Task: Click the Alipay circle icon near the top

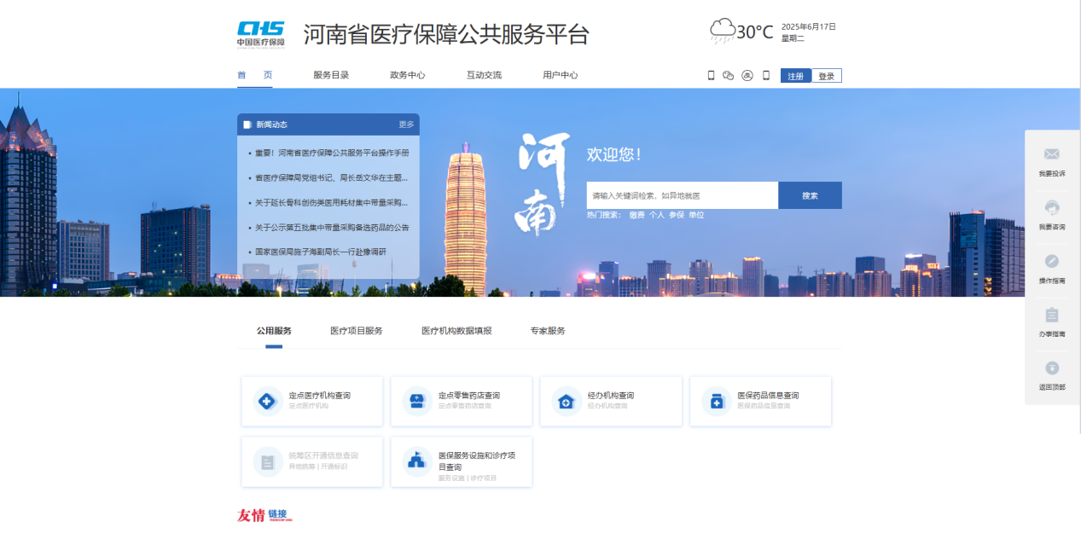Action: point(747,75)
